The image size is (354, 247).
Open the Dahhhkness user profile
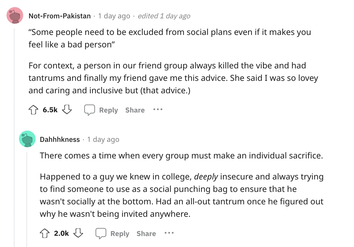click(x=60, y=139)
